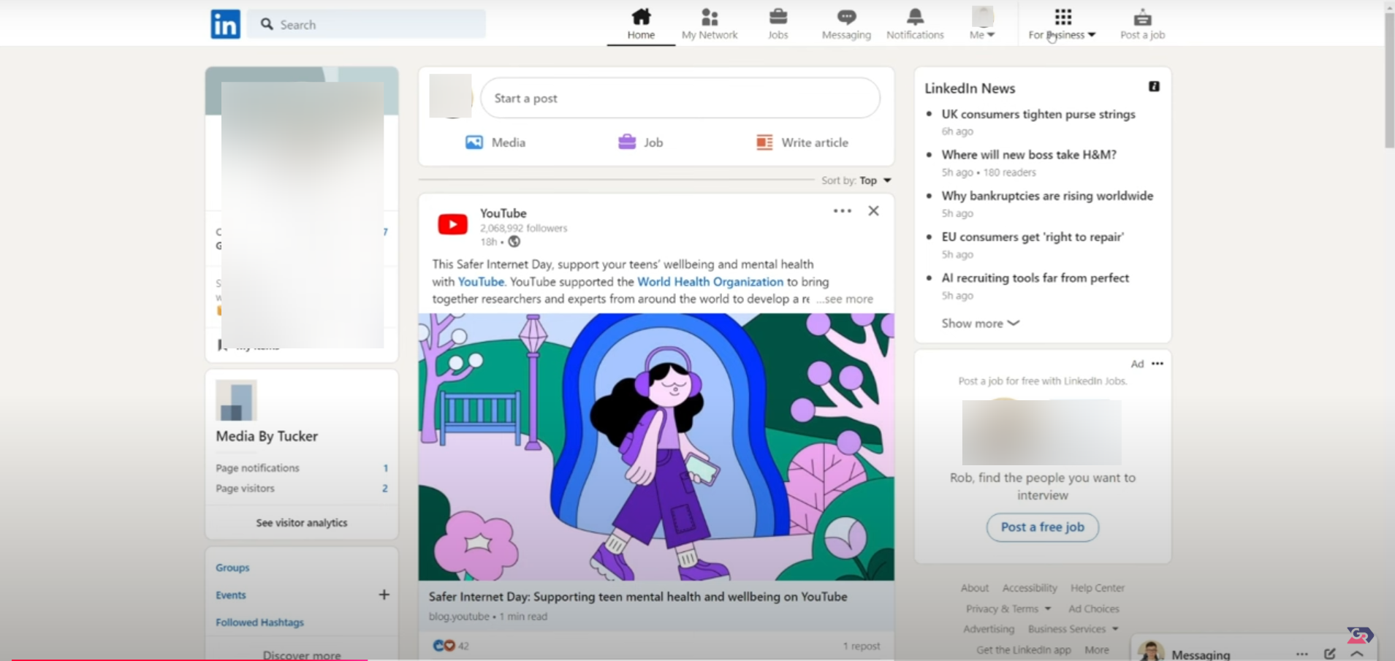Open the World Health Organization link
The image size is (1395, 661).
(x=710, y=282)
